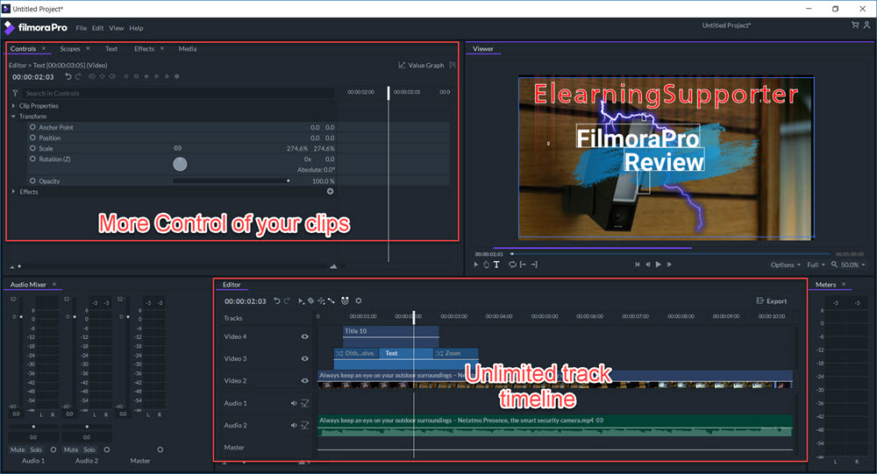Select the Rate Stretch tool in Editor
877x474 pixels.
tap(332, 301)
